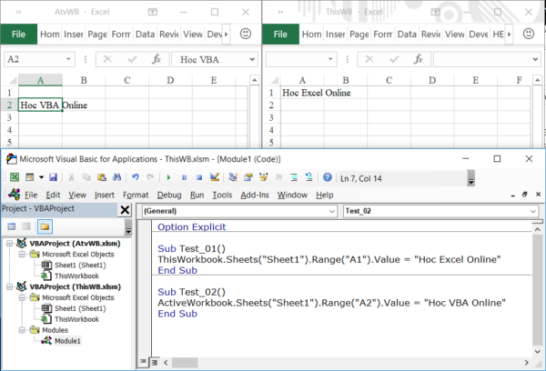Click the Cut scissors icon in VBA toolbar
Image resolution: width=546 pixels, height=371 pixels.
[x=71, y=177]
